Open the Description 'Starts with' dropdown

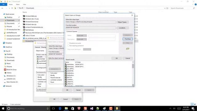(82, 39)
